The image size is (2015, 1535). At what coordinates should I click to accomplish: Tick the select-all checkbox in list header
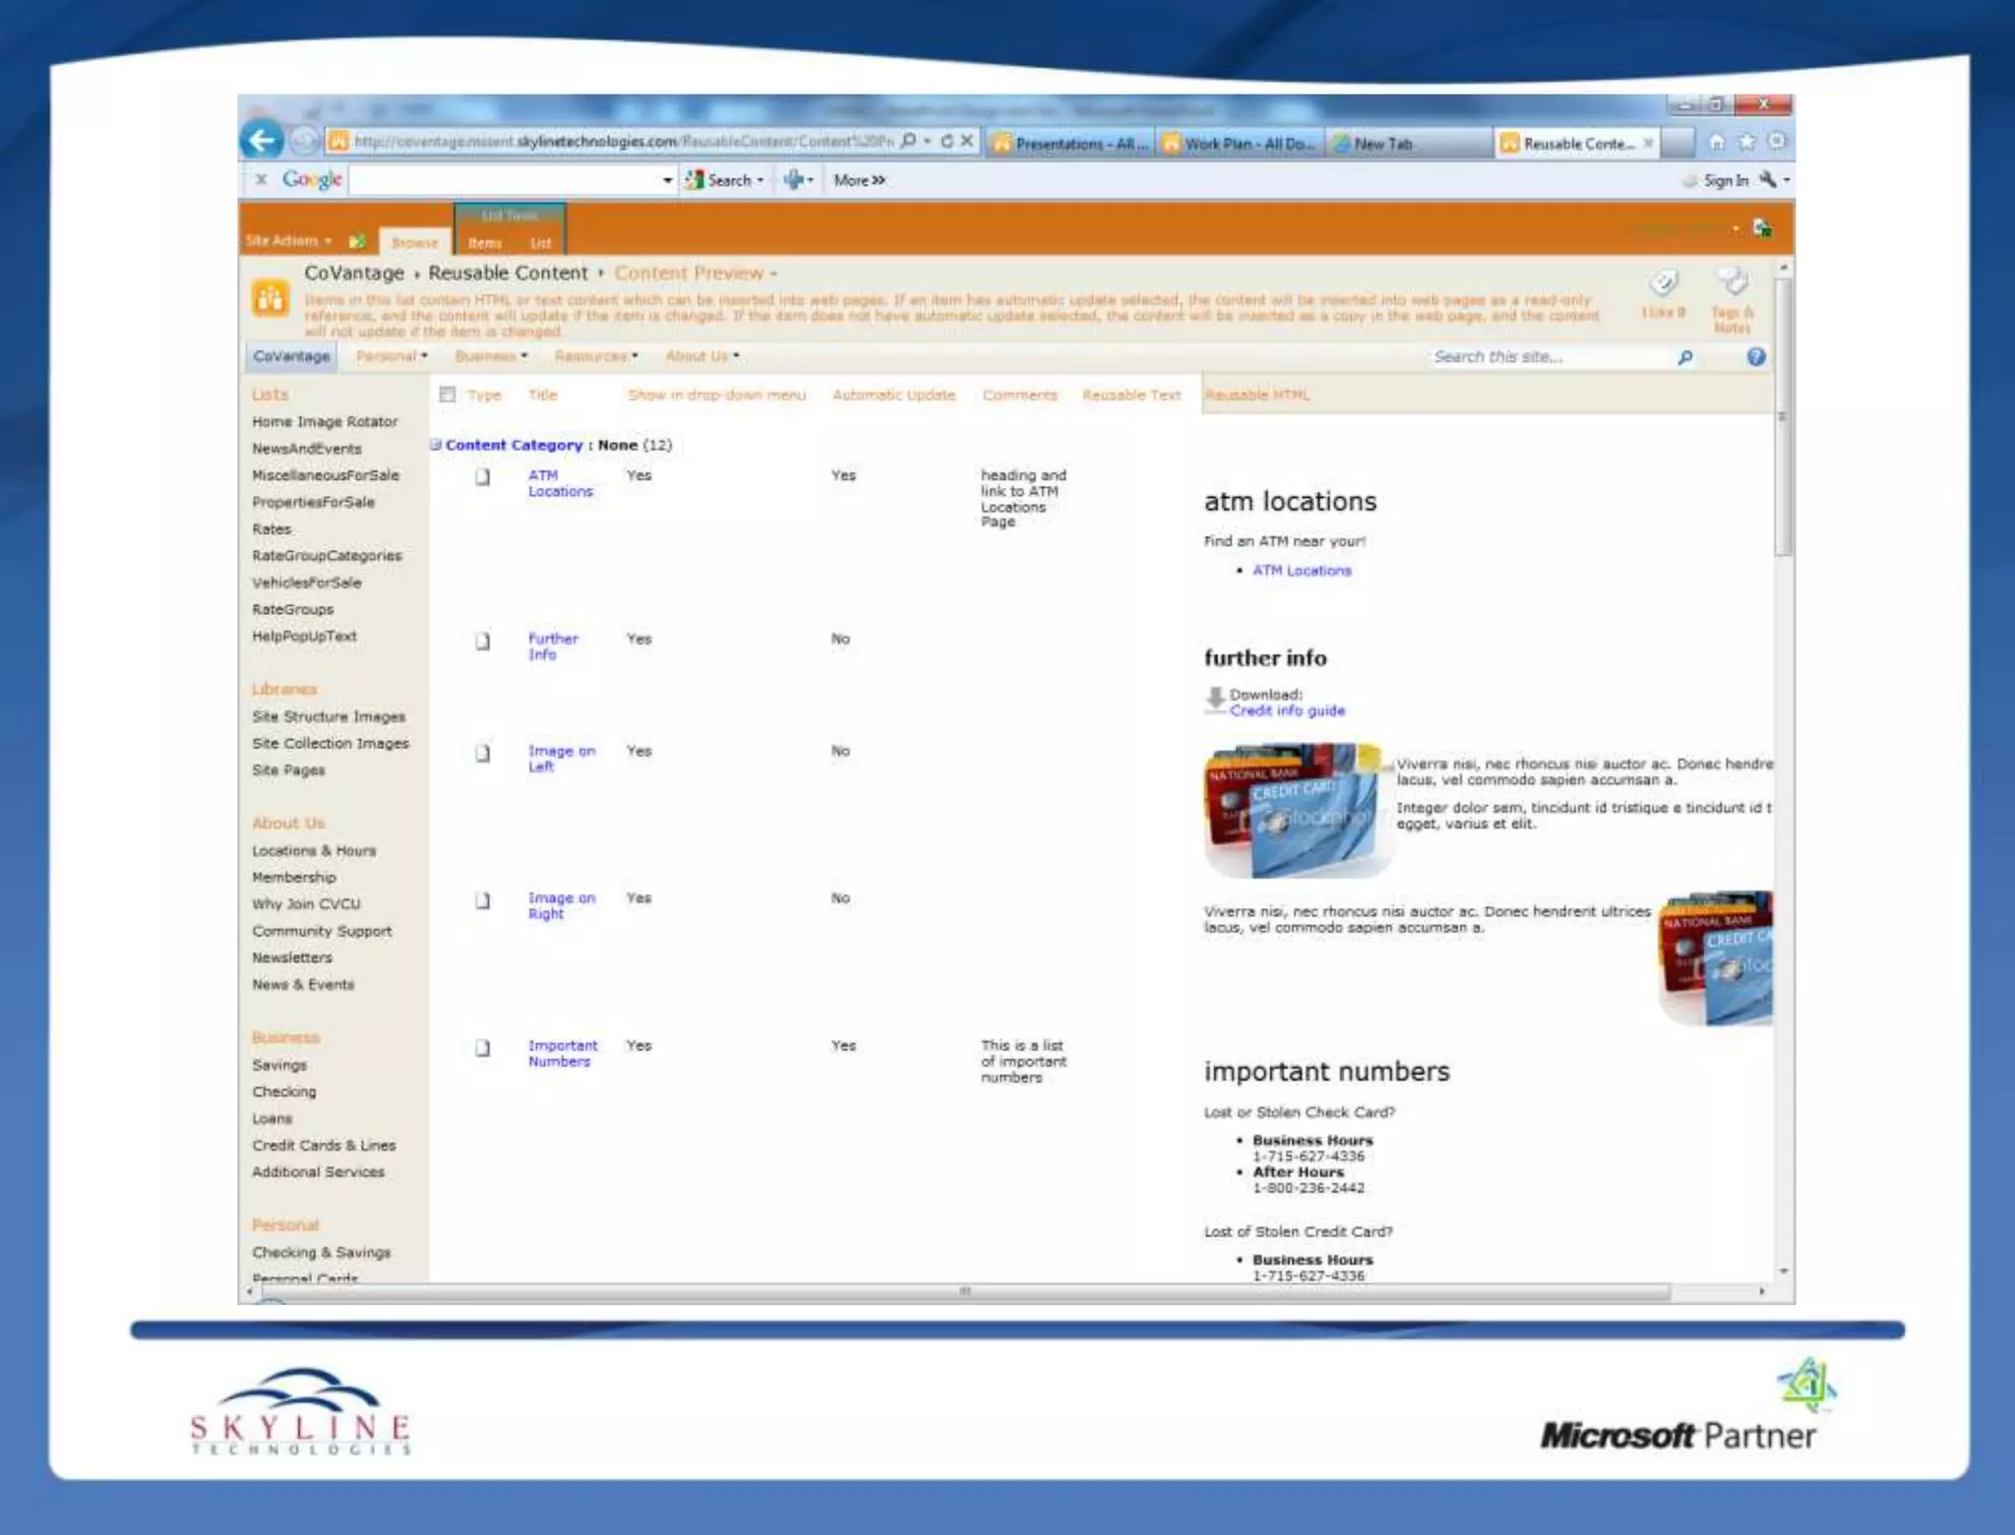click(x=448, y=395)
